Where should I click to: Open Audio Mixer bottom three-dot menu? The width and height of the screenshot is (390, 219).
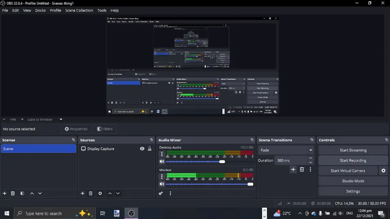tap(170, 193)
